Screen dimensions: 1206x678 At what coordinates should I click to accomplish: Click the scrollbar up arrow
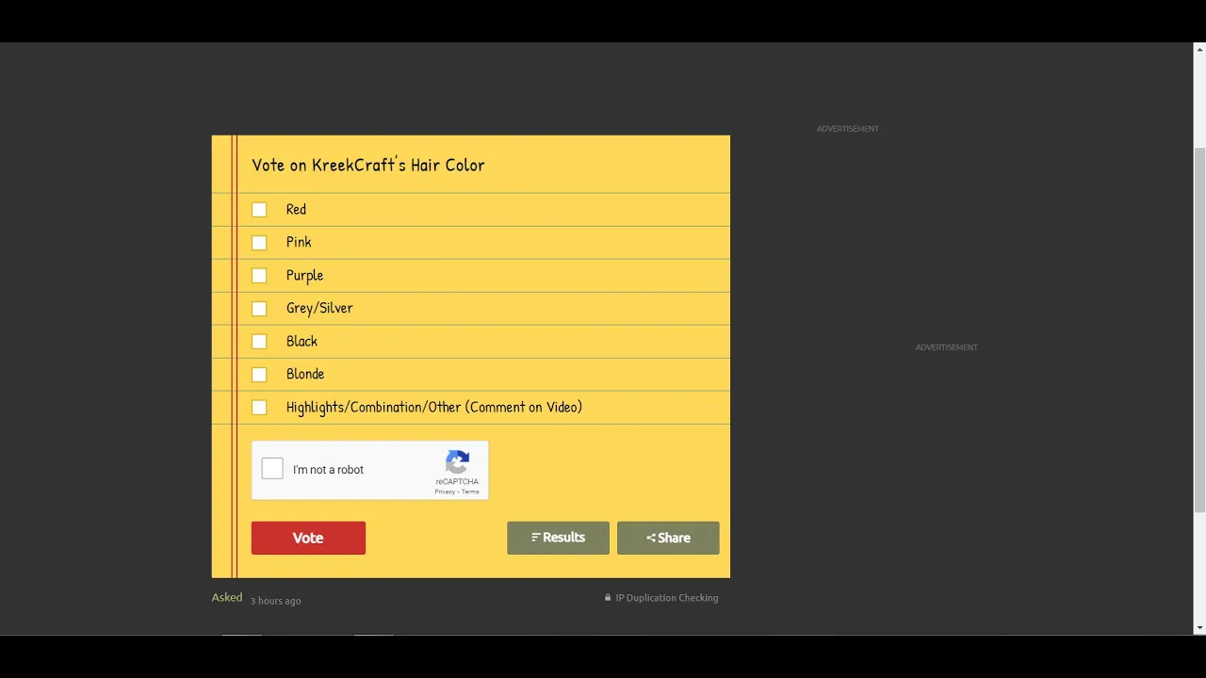pyautogui.click(x=1199, y=49)
